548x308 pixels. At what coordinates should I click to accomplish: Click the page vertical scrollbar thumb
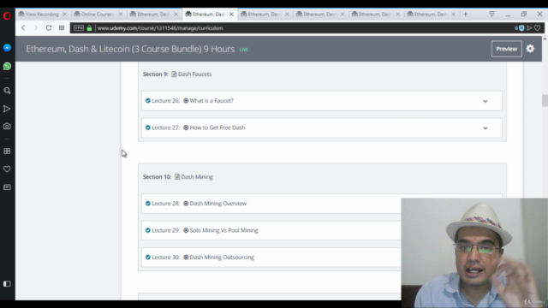pyautogui.click(x=545, y=100)
